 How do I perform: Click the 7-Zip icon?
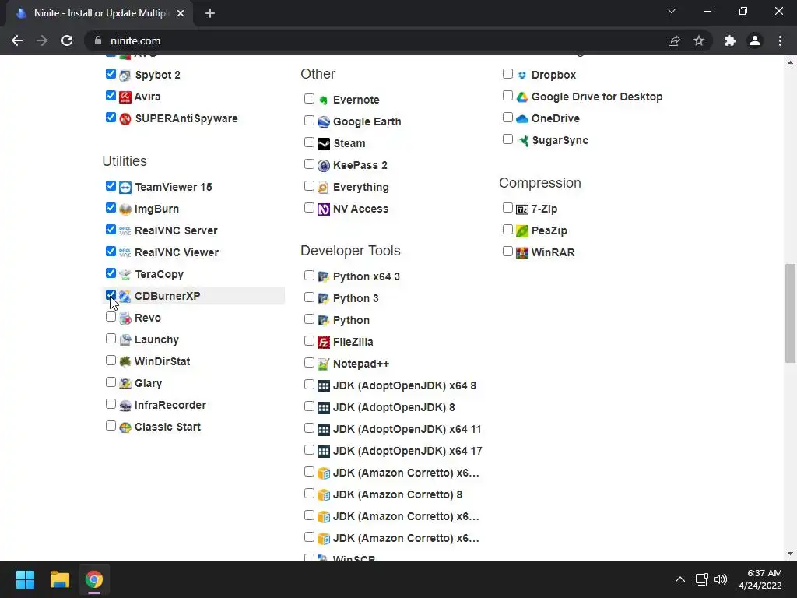click(x=522, y=209)
